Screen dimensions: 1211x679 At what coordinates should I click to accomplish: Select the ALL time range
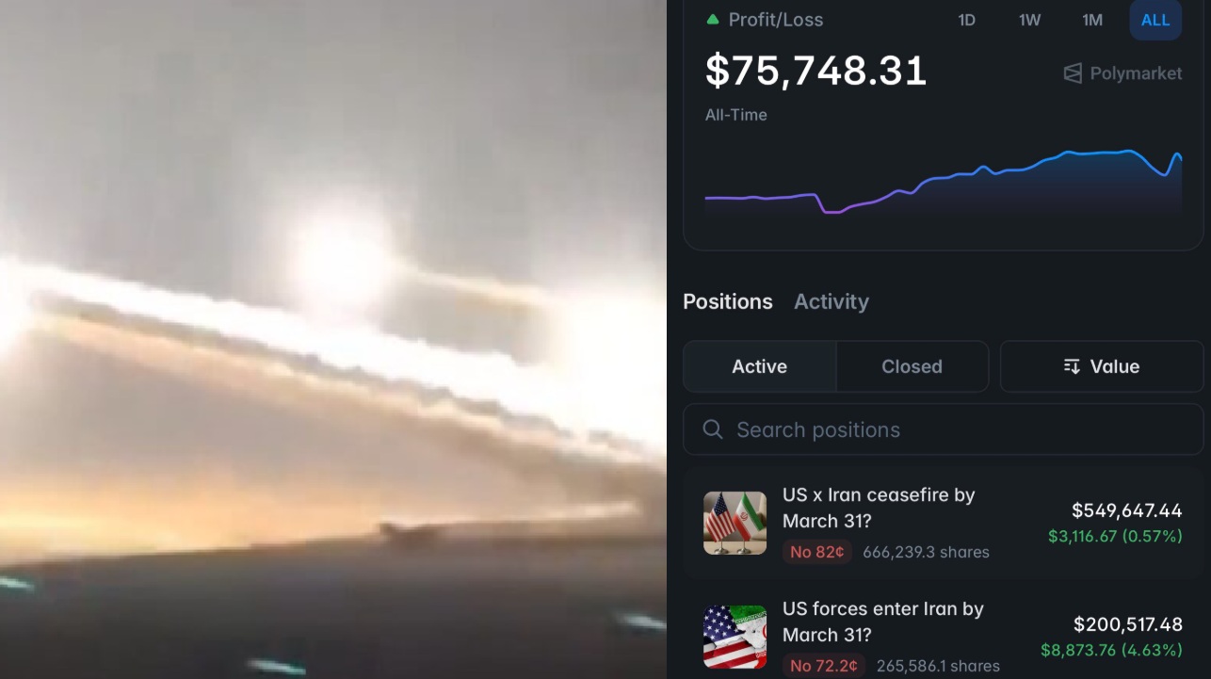tap(1155, 20)
